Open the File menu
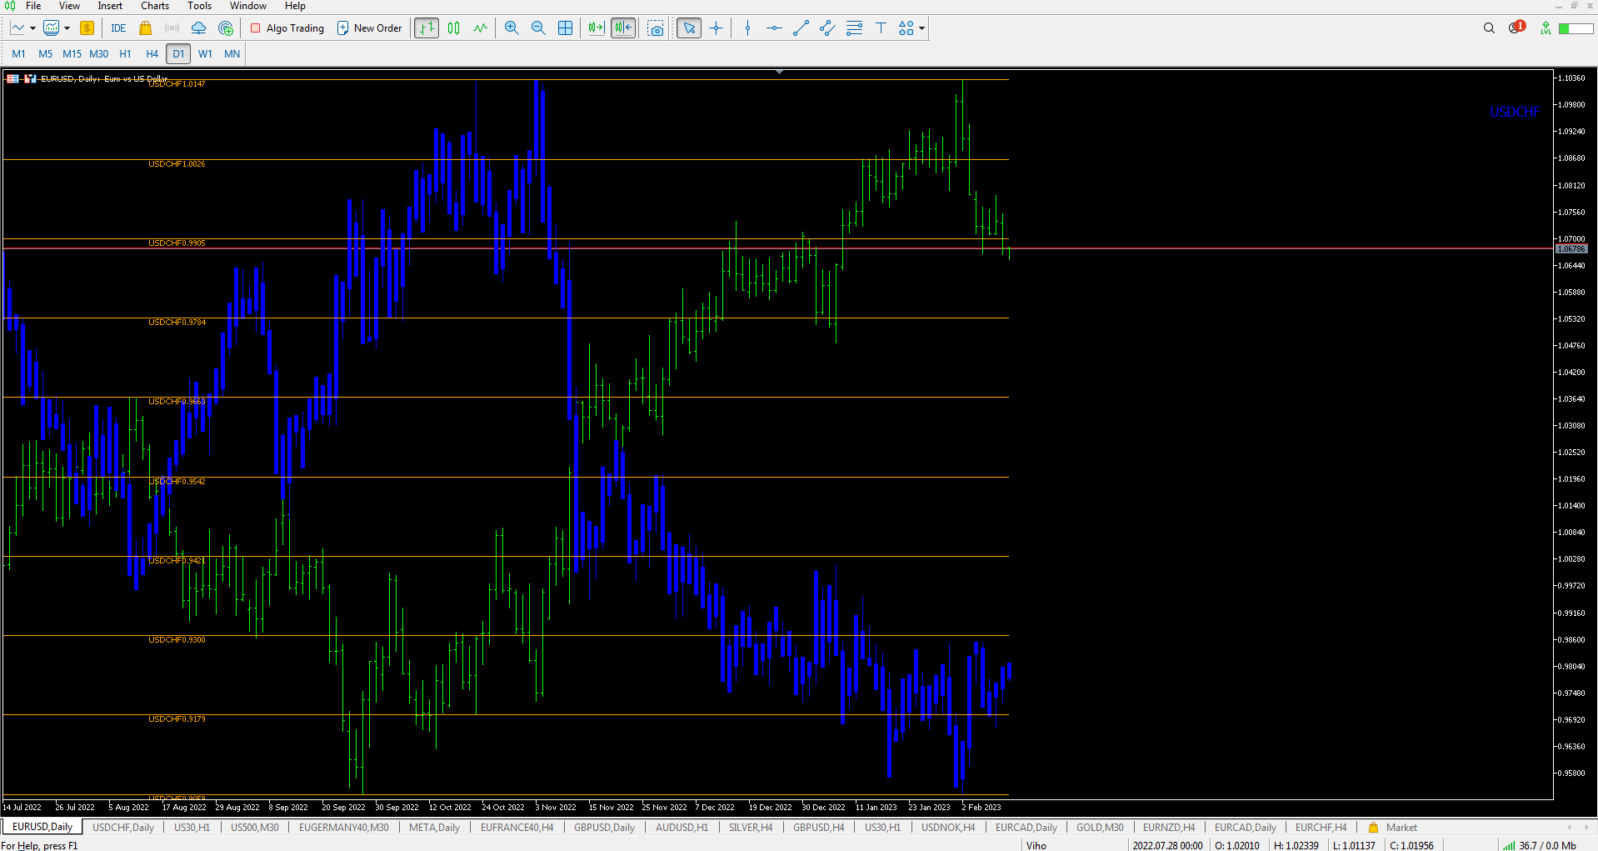 33,6
